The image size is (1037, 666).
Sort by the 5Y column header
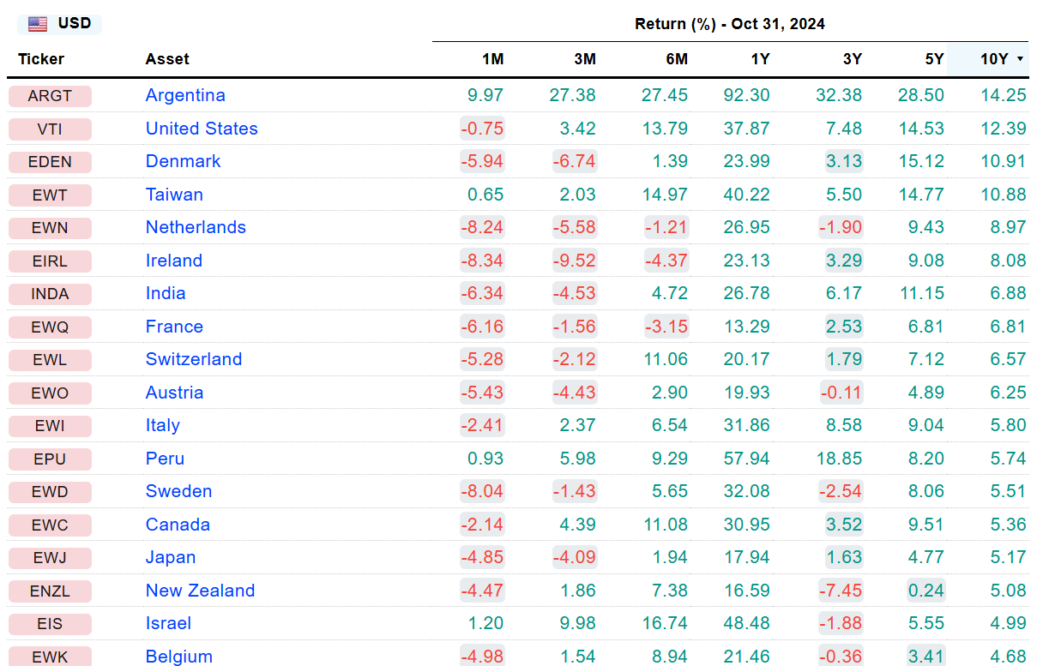pyautogui.click(x=934, y=59)
